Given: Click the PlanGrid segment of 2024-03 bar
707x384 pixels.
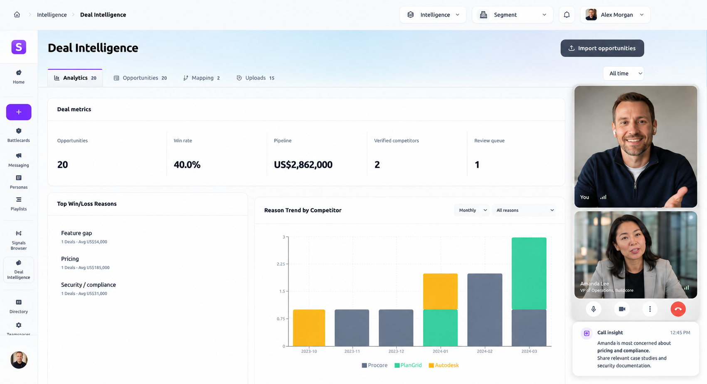Looking at the screenshot, I should pyautogui.click(x=529, y=274).
